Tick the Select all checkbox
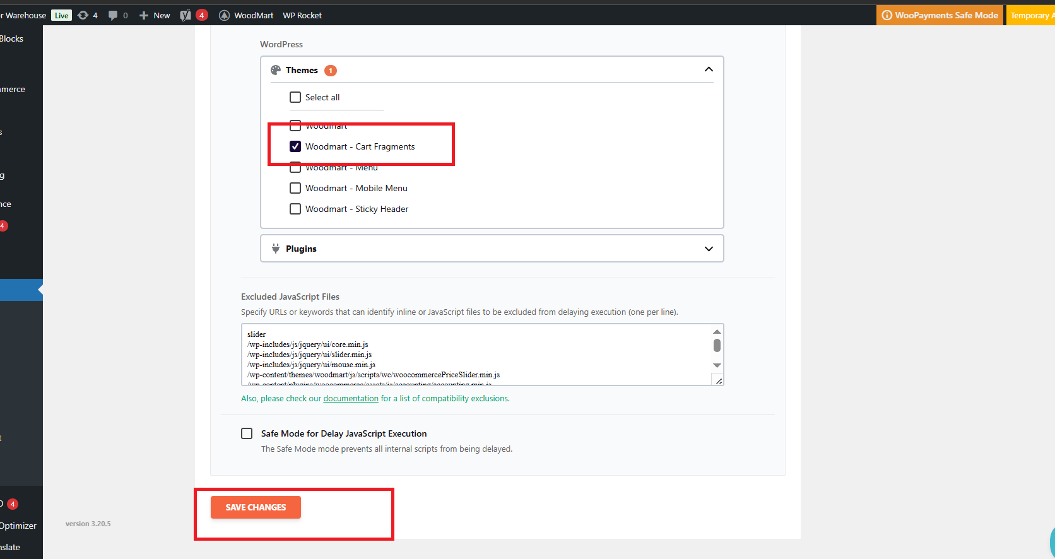Screen dimensions: 1055x559 tap(295, 97)
